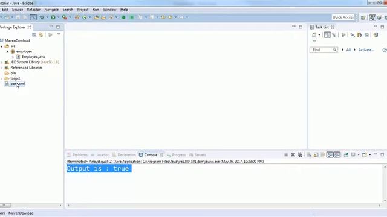This screenshot has width=387, height=217.
Task: Open the Run button dropdown arrow
Action: [59, 17]
